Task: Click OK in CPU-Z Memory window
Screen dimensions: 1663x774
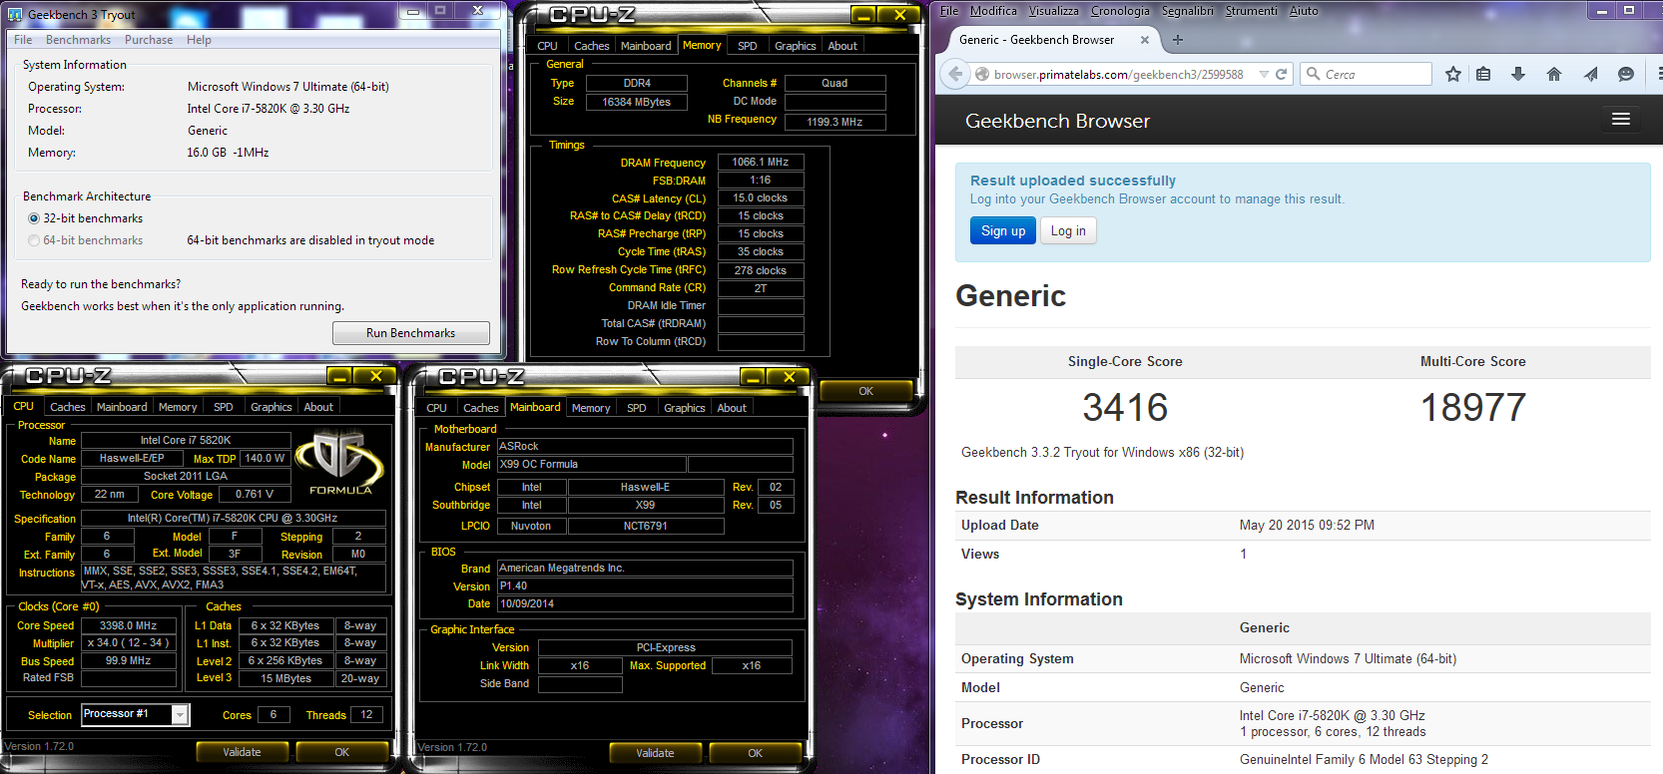Action: pyautogui.click(x=865, y=391)
